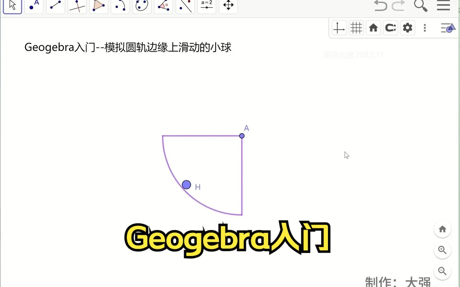Reset to standard view from style bar
Screen dimensions: 460x287
tap(373, 28)
